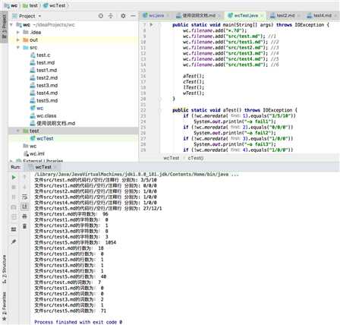340x325 pixels.
Task: Click the Stop icon in Run toolbar
Action: pyautogui.click(x=14, y=188)
